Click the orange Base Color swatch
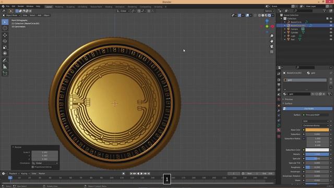 pyautogui.click(x=317, y=130)
